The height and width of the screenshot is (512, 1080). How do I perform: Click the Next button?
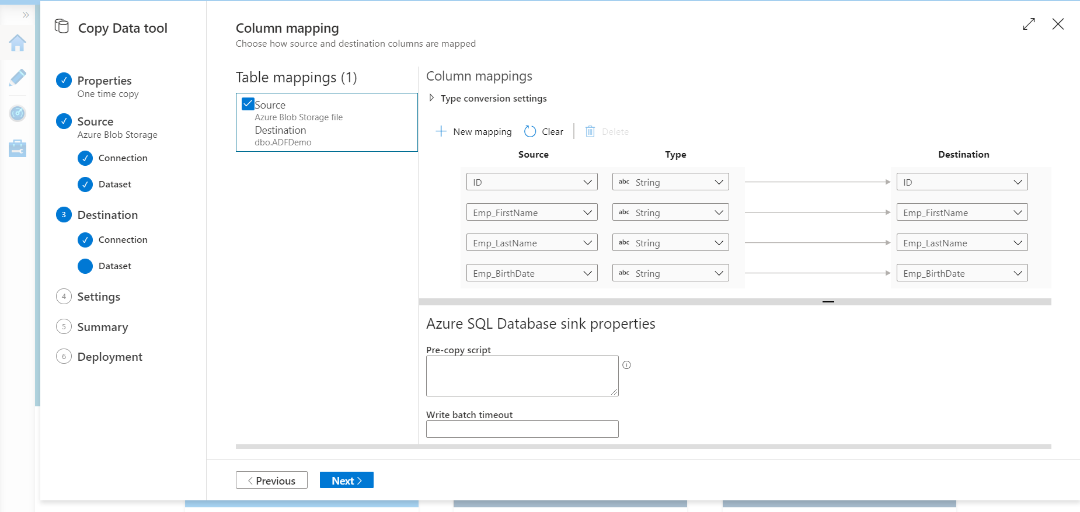click(346, 480)
